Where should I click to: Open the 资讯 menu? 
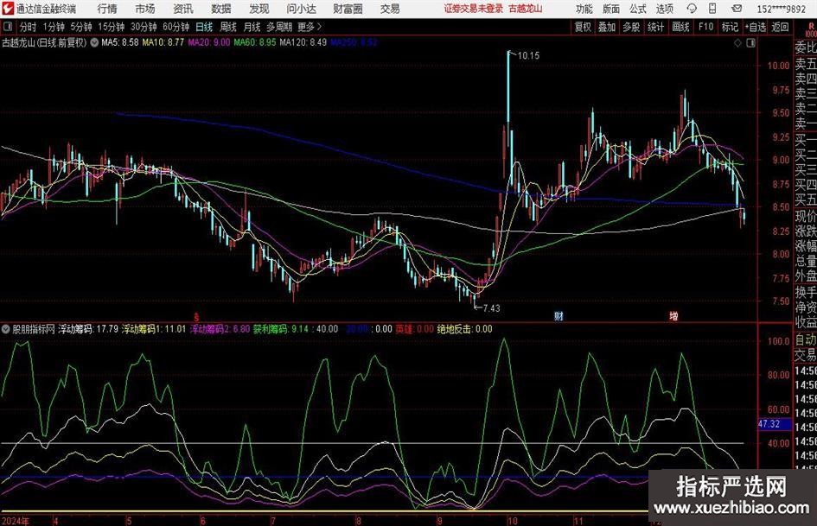click(x=183, y=9)
